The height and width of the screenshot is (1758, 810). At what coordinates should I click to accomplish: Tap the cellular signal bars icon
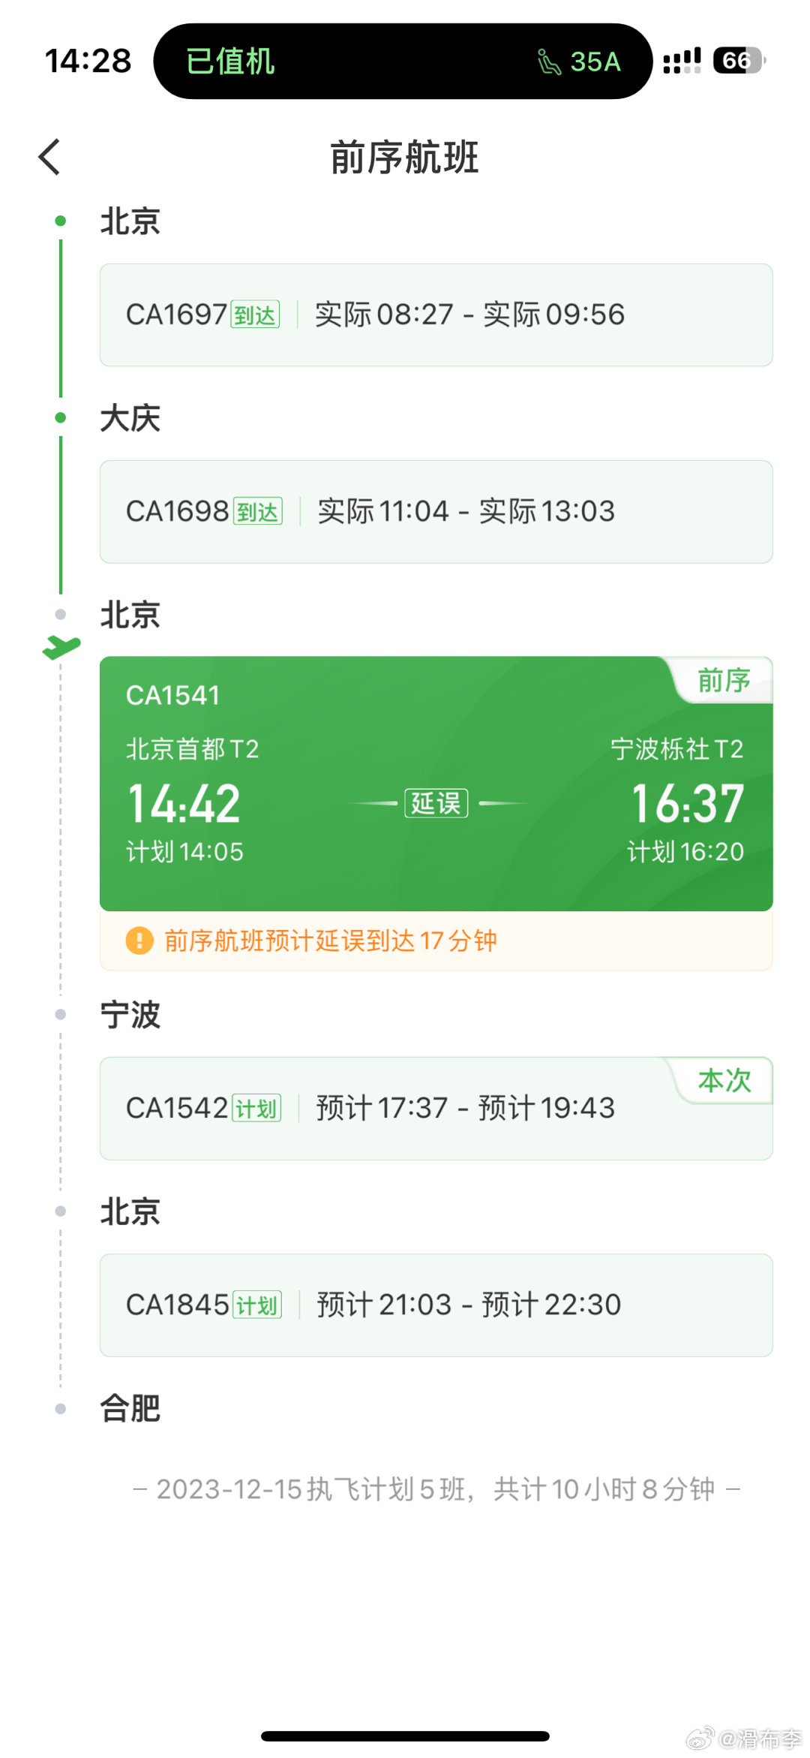(682, 61)
